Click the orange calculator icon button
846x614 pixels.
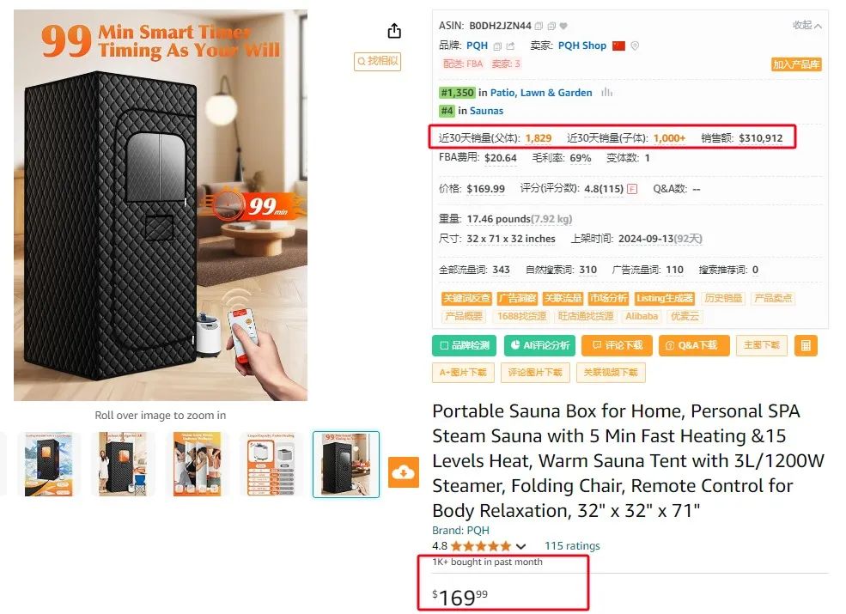[x=806, y=345]
